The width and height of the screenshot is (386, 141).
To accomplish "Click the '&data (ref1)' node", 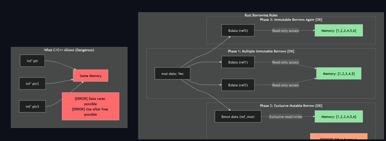I will pos(238,62).
